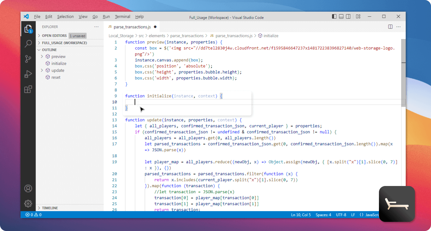Image resolution: width=431 pixels, height=231 pixels.
Task: Open the Terminal menu
Action: click(x=122, y=16)
